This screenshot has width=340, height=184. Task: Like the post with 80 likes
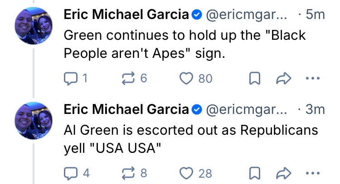coord(186,79)
